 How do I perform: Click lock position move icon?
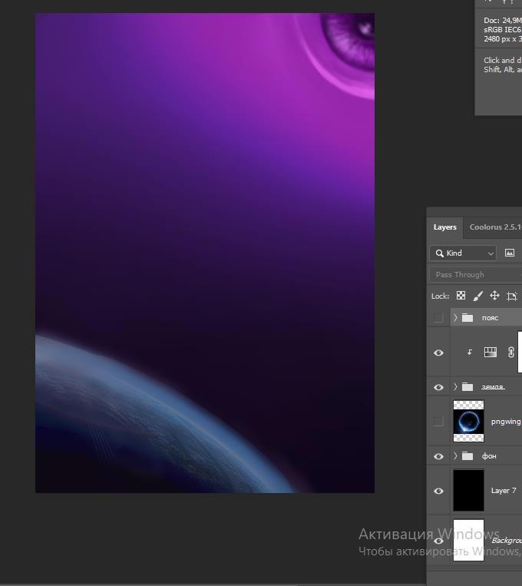(x=494, y=296)
